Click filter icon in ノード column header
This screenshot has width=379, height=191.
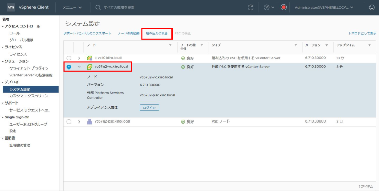click(170, 45)
